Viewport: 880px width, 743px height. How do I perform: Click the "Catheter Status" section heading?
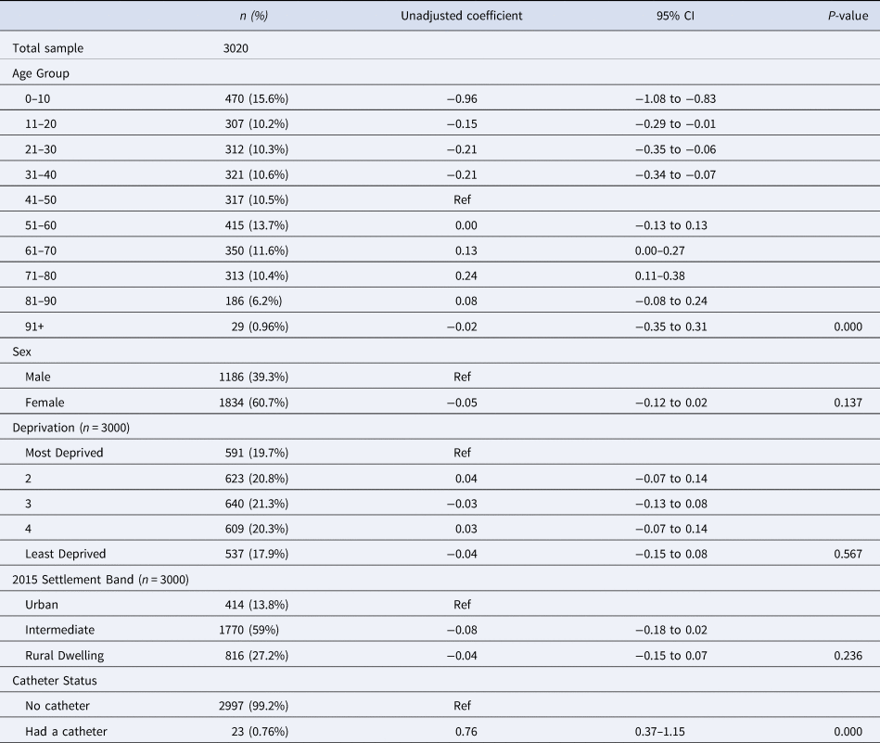[x=54, y=681]
